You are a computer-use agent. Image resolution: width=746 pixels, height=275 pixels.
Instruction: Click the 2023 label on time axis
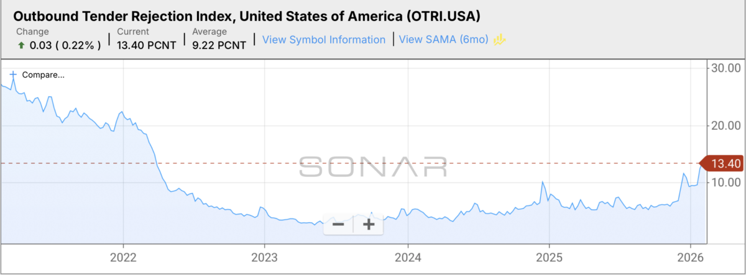265,258
